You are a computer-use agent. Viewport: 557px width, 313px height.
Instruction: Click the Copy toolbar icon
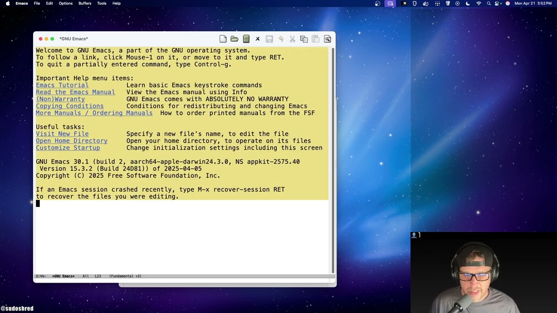point(304,39)
